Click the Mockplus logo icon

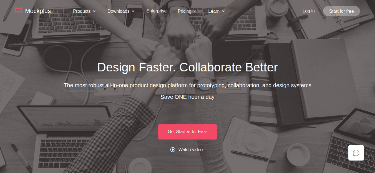(x=18, y=11)
